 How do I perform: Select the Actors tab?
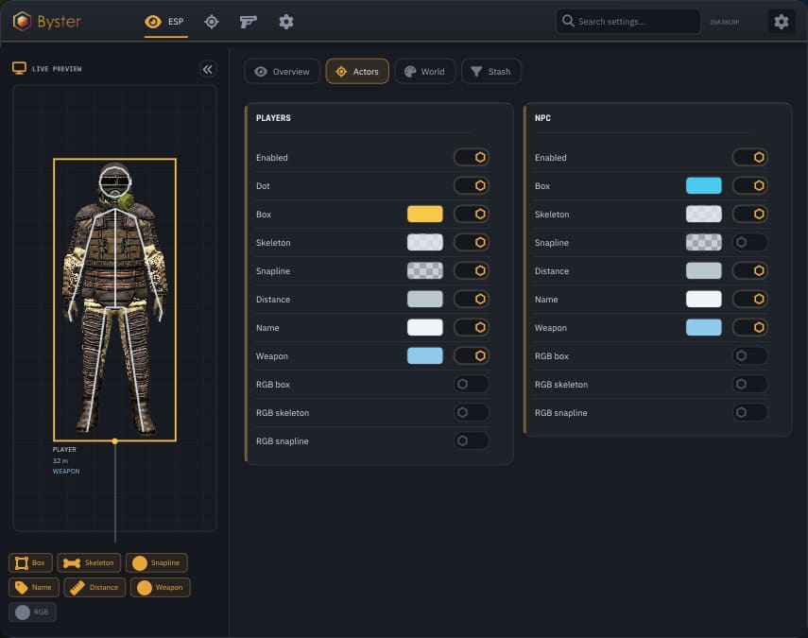pos(357,71)
